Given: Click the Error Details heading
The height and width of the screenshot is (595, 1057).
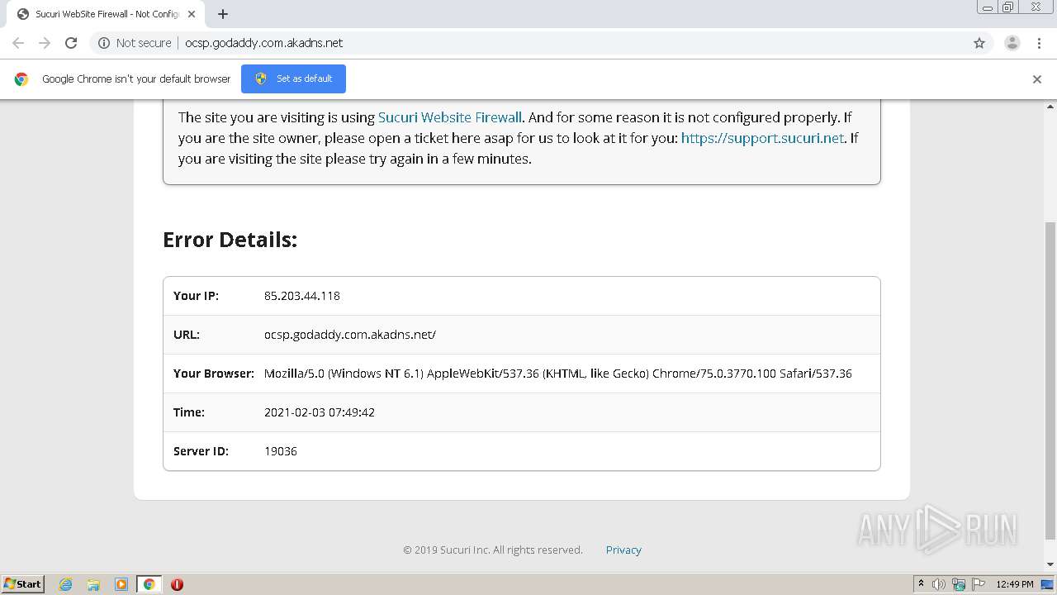Looking at the screenshot, I should click(x=230, y=240).
